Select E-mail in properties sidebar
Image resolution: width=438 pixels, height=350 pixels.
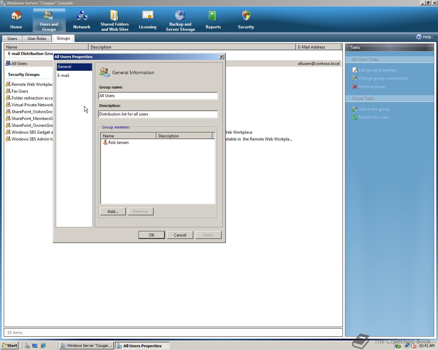pyautogui.click(x=74, y=76)
